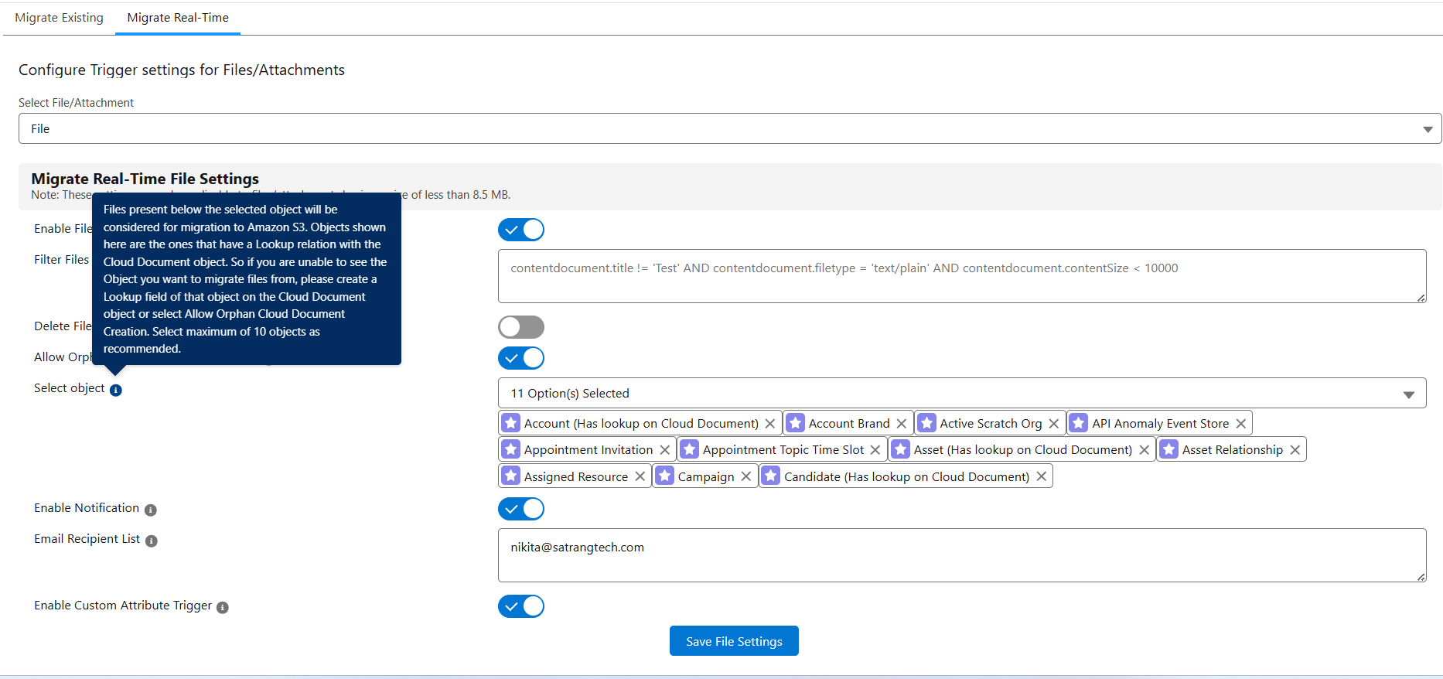Select the Migrate Real-Time tab

tap(178, 18)
